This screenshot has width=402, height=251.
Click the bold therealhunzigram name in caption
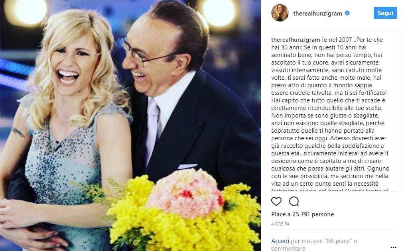click(296, 40)
